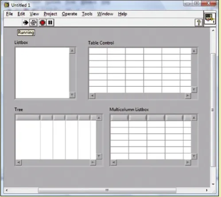This screenshot has height=197, width=221.
Task: Open the View menu
Action: click(35, 14)
